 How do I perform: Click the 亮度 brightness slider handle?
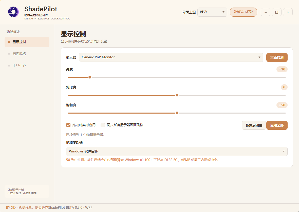coord(90,77)
